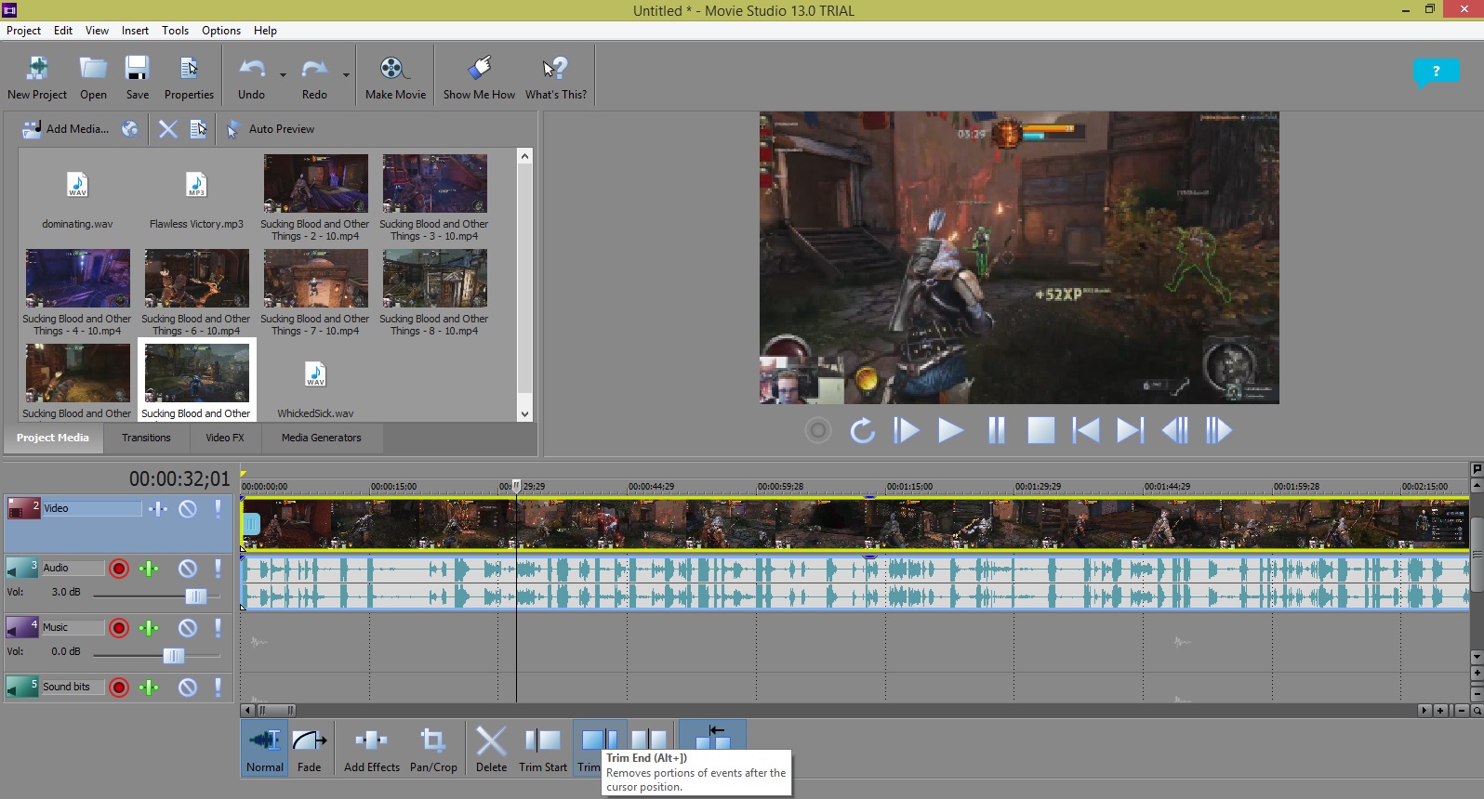Screen dimensions: 1484x799
Task: Mute the Sound bits track
Action: tap(188, 687)
